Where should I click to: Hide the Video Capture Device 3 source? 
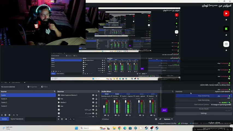(x=93, y=95)
